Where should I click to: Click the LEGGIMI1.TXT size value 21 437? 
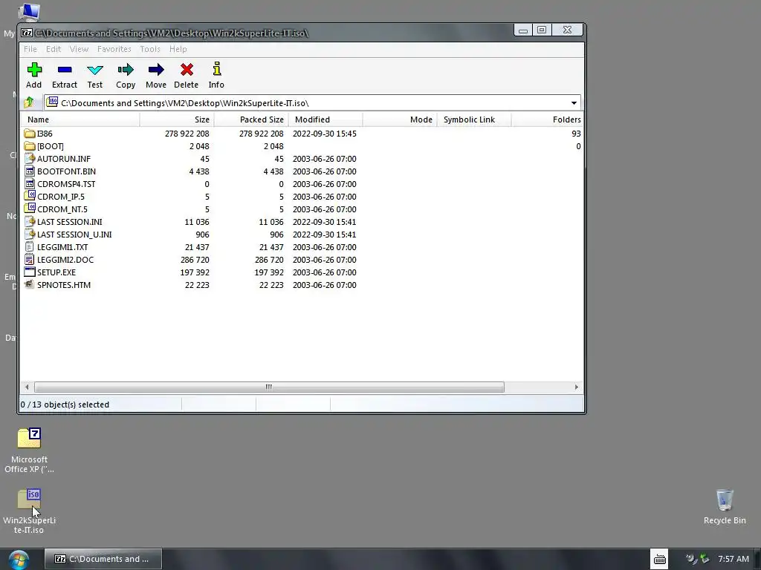point(196,246)
